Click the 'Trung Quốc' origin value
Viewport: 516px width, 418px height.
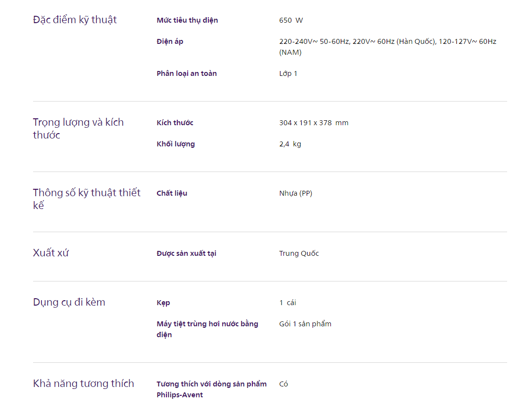299,253
